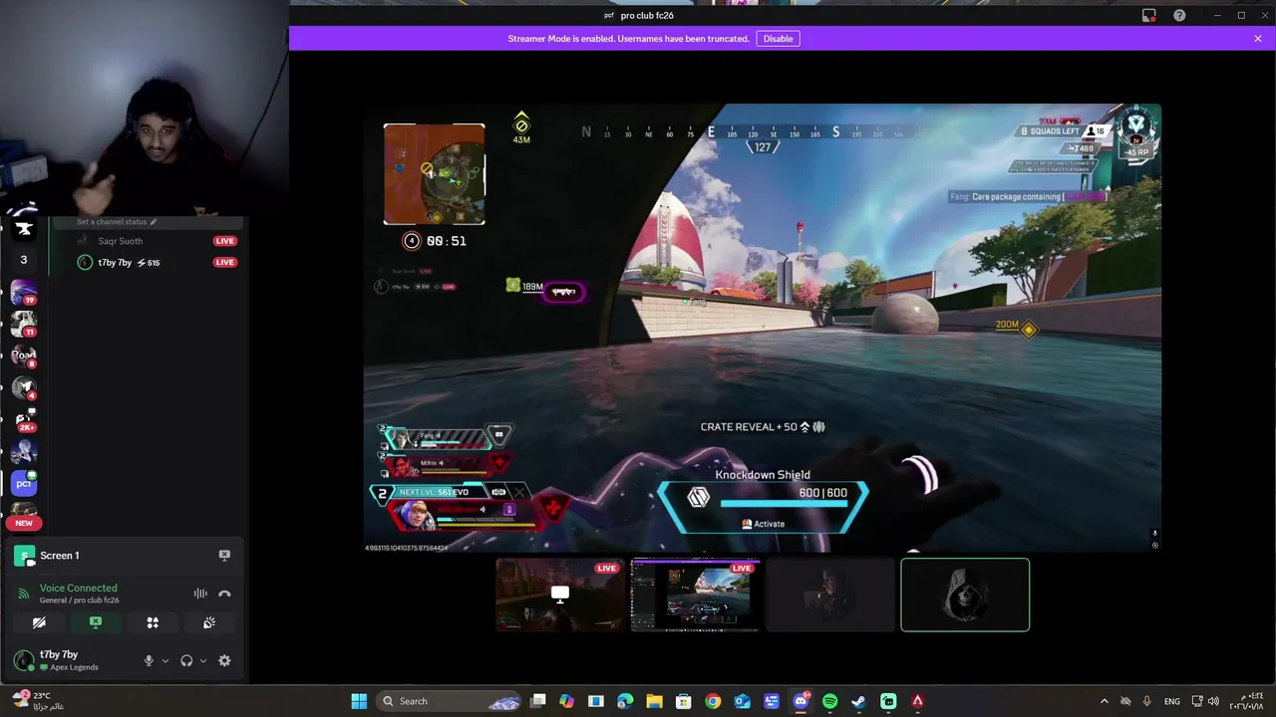Image resolution: width=1276 pixels, height=717 pixels.
Task: Mute the microphone
Action: (149, 660)
